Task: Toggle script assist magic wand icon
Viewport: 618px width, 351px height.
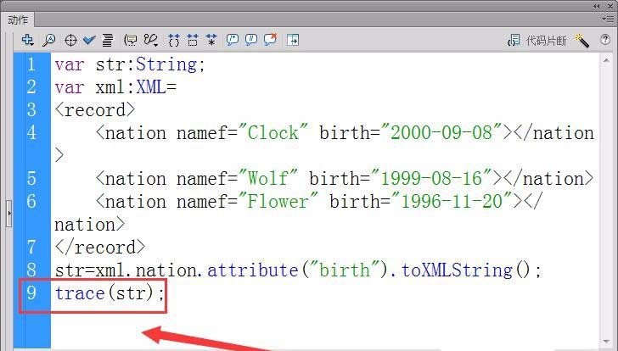Action: [x=582, y=40]
